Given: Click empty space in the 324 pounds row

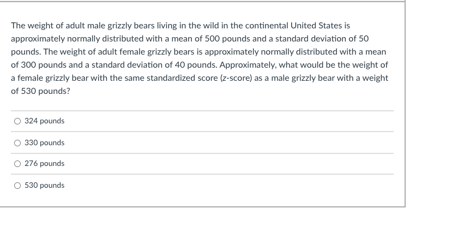Looking at the screenshot, I should pos(245,121).
